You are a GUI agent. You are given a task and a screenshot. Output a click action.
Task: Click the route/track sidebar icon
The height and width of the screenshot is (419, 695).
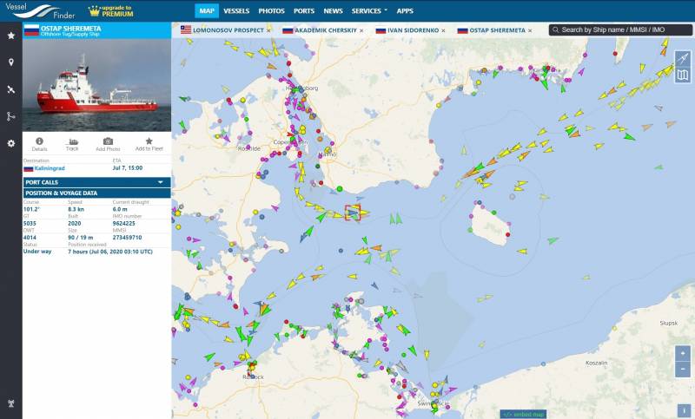pyautogui.click(x=11, y=116)
